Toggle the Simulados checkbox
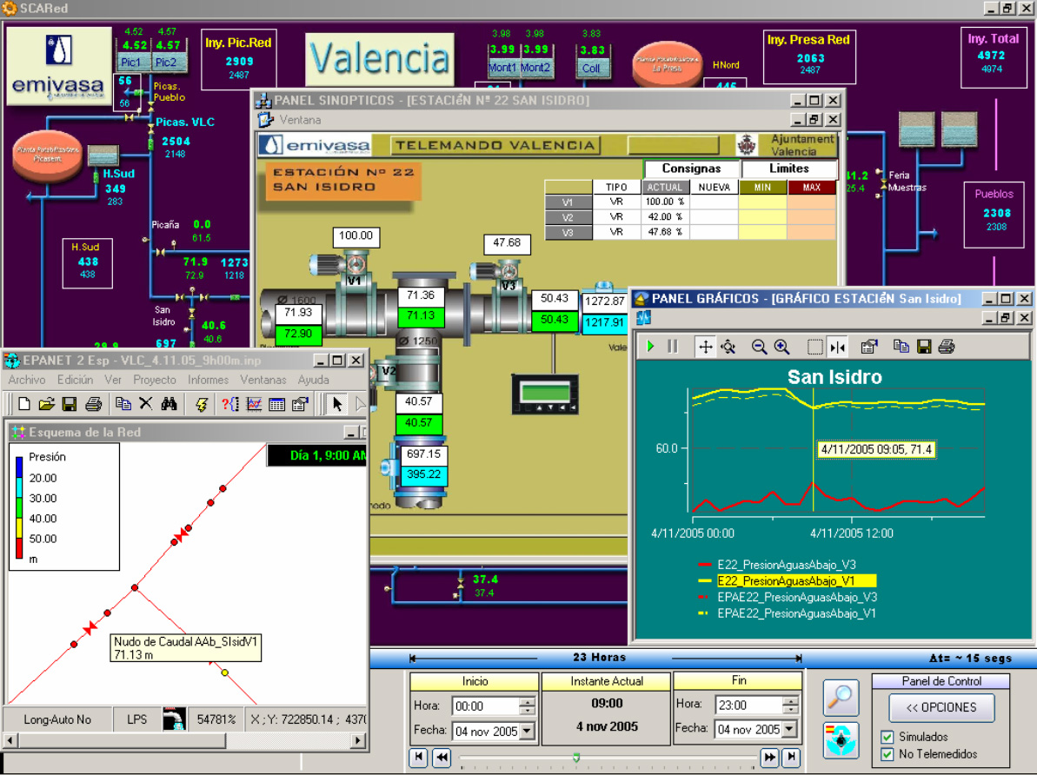Screen dimensions: 1037x775 [x=887, y=737]
